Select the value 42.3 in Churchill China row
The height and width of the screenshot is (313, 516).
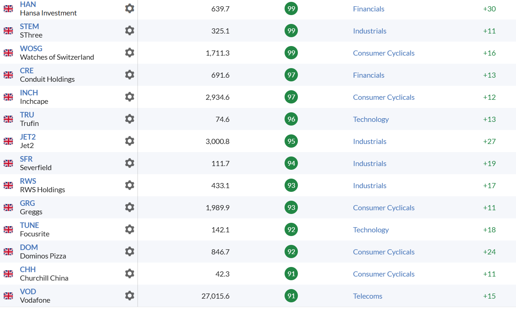[223, 274]
